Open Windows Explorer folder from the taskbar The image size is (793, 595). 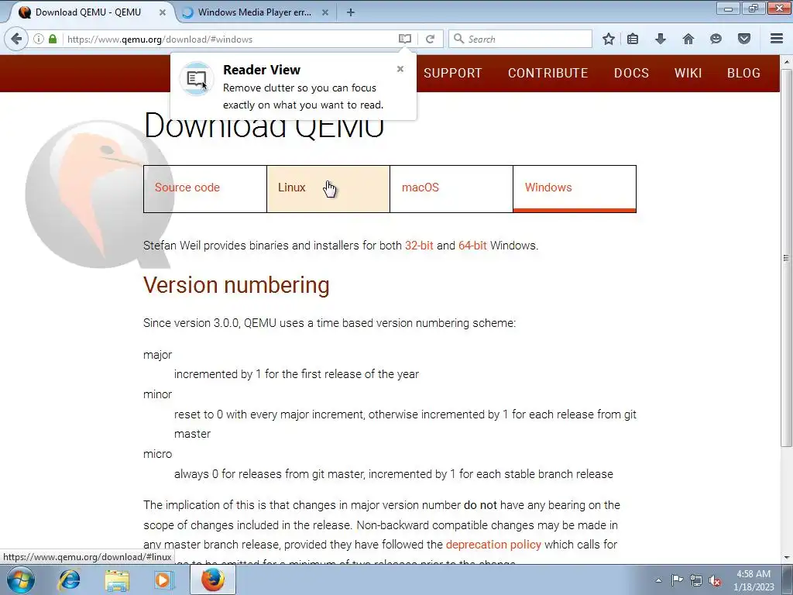coord(117,580)
